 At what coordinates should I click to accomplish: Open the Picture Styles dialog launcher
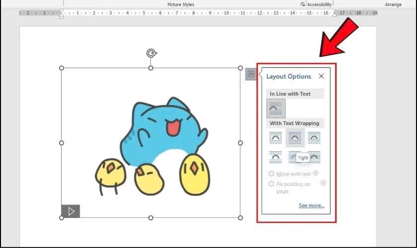click(303, 4)
